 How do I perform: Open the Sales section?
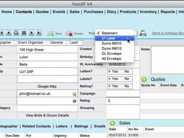pos(74,12)
